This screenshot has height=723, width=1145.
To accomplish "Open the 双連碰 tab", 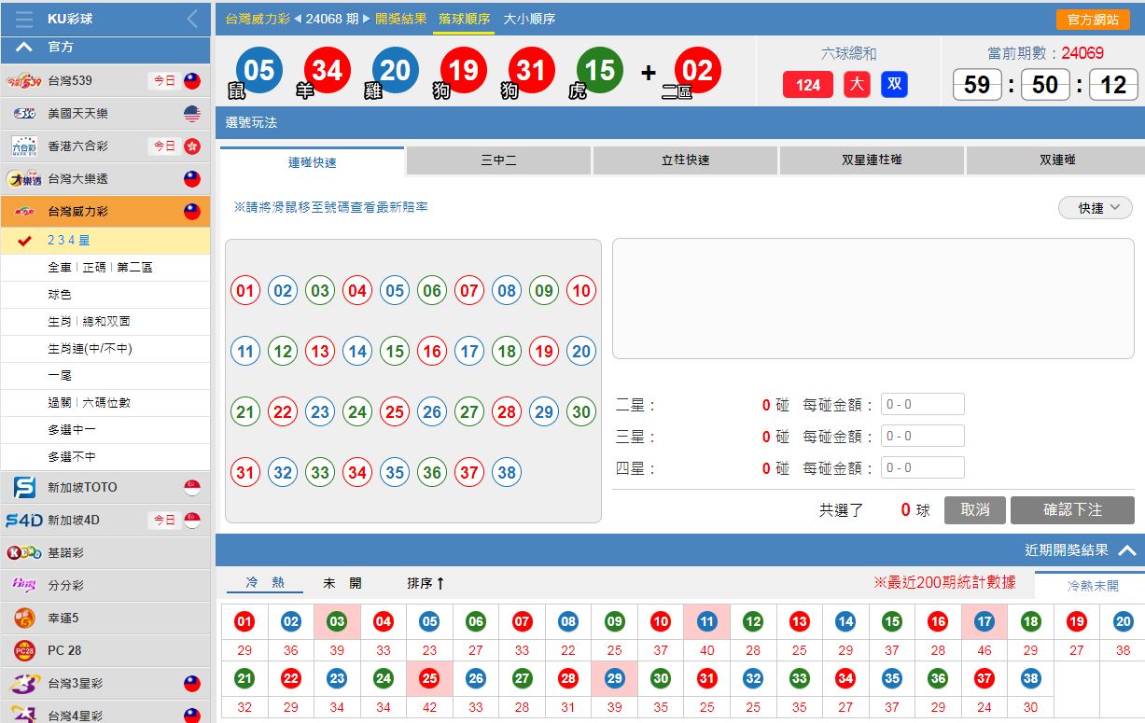I will click(1057, 160).
